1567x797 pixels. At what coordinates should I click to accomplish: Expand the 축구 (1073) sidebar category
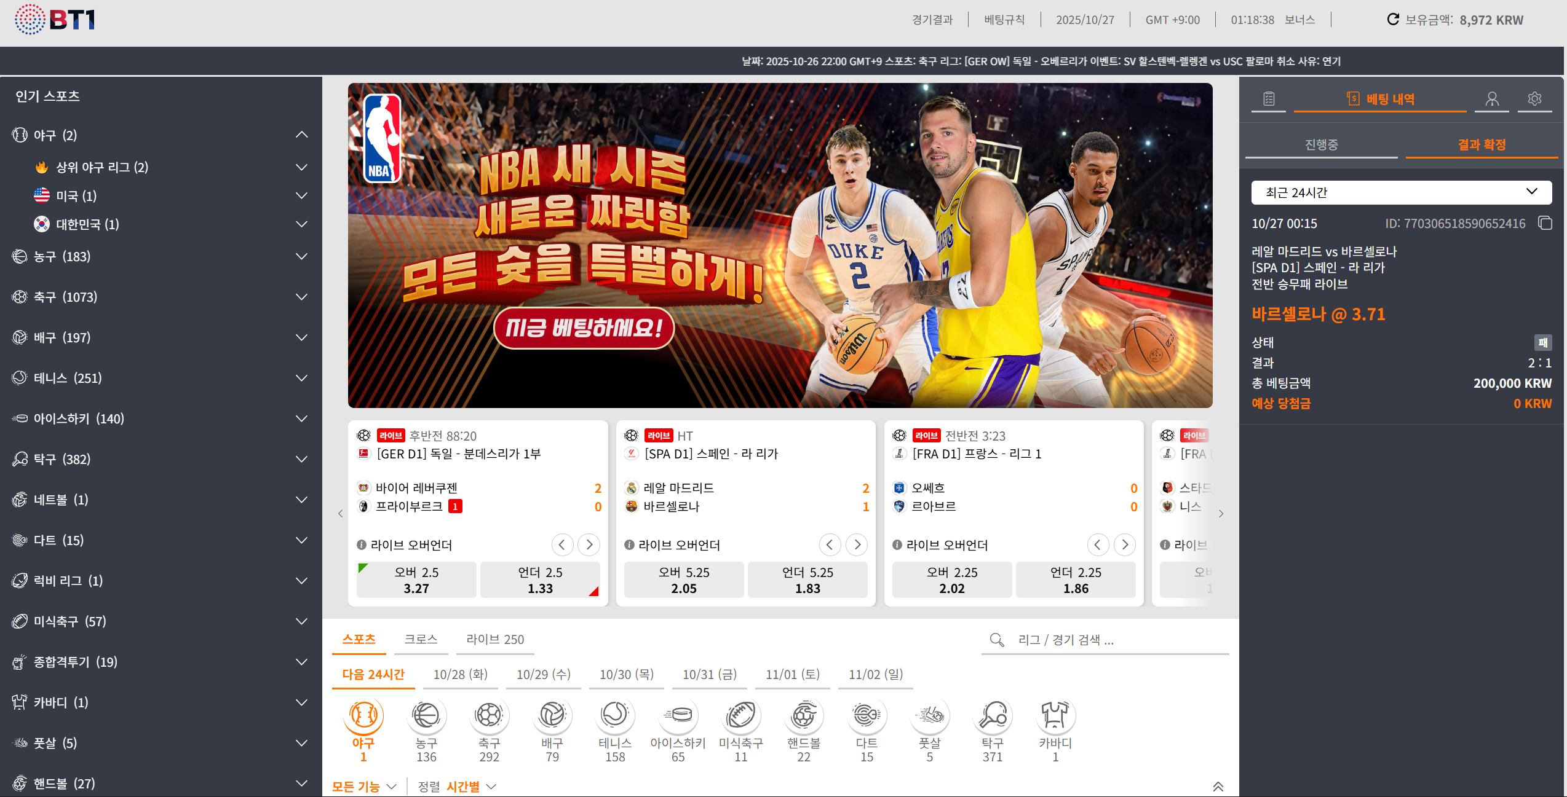click(301, 297)
